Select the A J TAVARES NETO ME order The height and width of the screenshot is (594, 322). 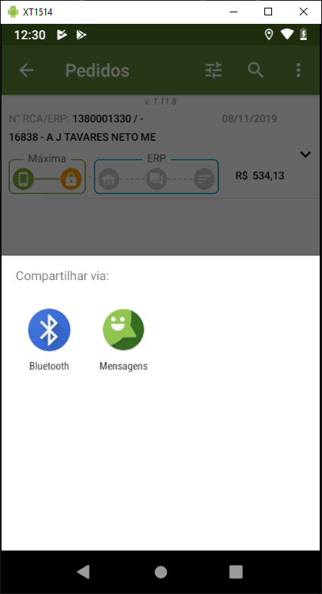82,137
